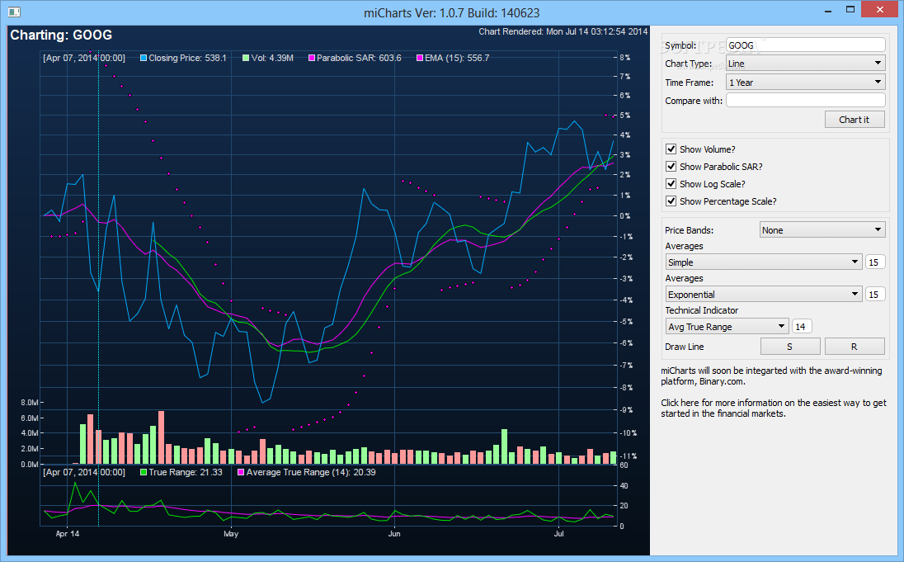Click the Symbol input field containing GOOG

coord(805,45)
